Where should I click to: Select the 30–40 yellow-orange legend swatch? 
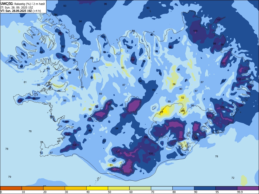click(76, 188)
